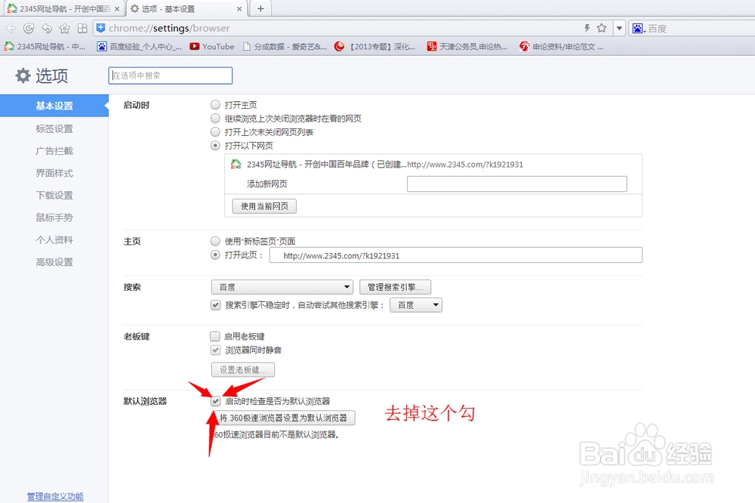Select the 打开以下网页 radio button
The image size is (755, 503).
tap(215, 145)
